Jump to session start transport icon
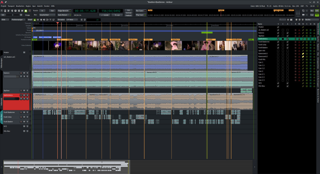Image resolution: width=320 pixels, height=174 pixels. coord(9,11)
